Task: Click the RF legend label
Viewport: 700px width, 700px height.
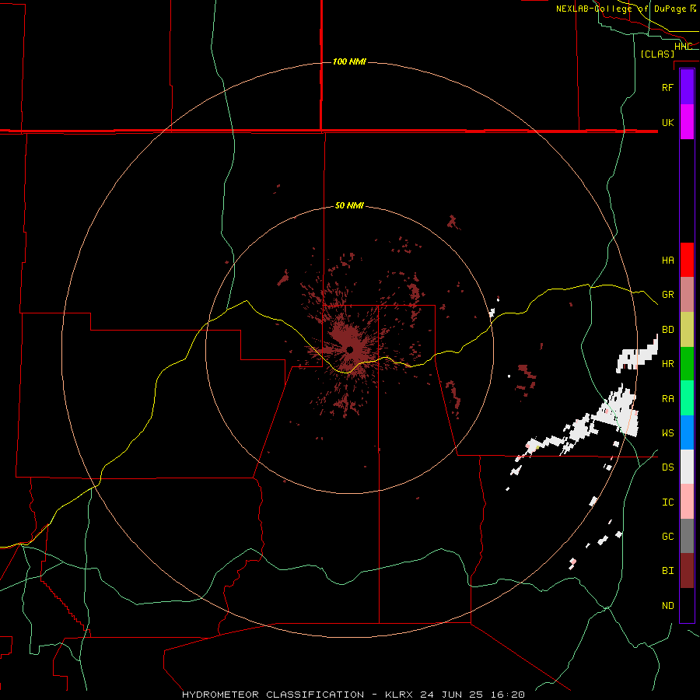Action: click(667, 87)
